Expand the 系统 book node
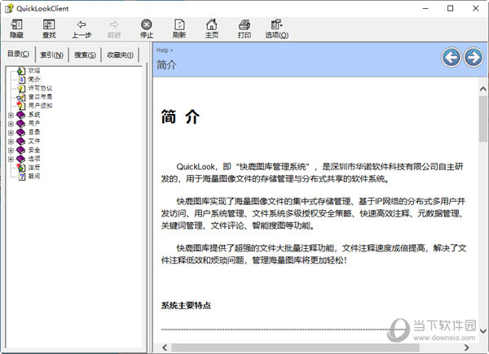This screenshot has width=489, height=354. 11,115
